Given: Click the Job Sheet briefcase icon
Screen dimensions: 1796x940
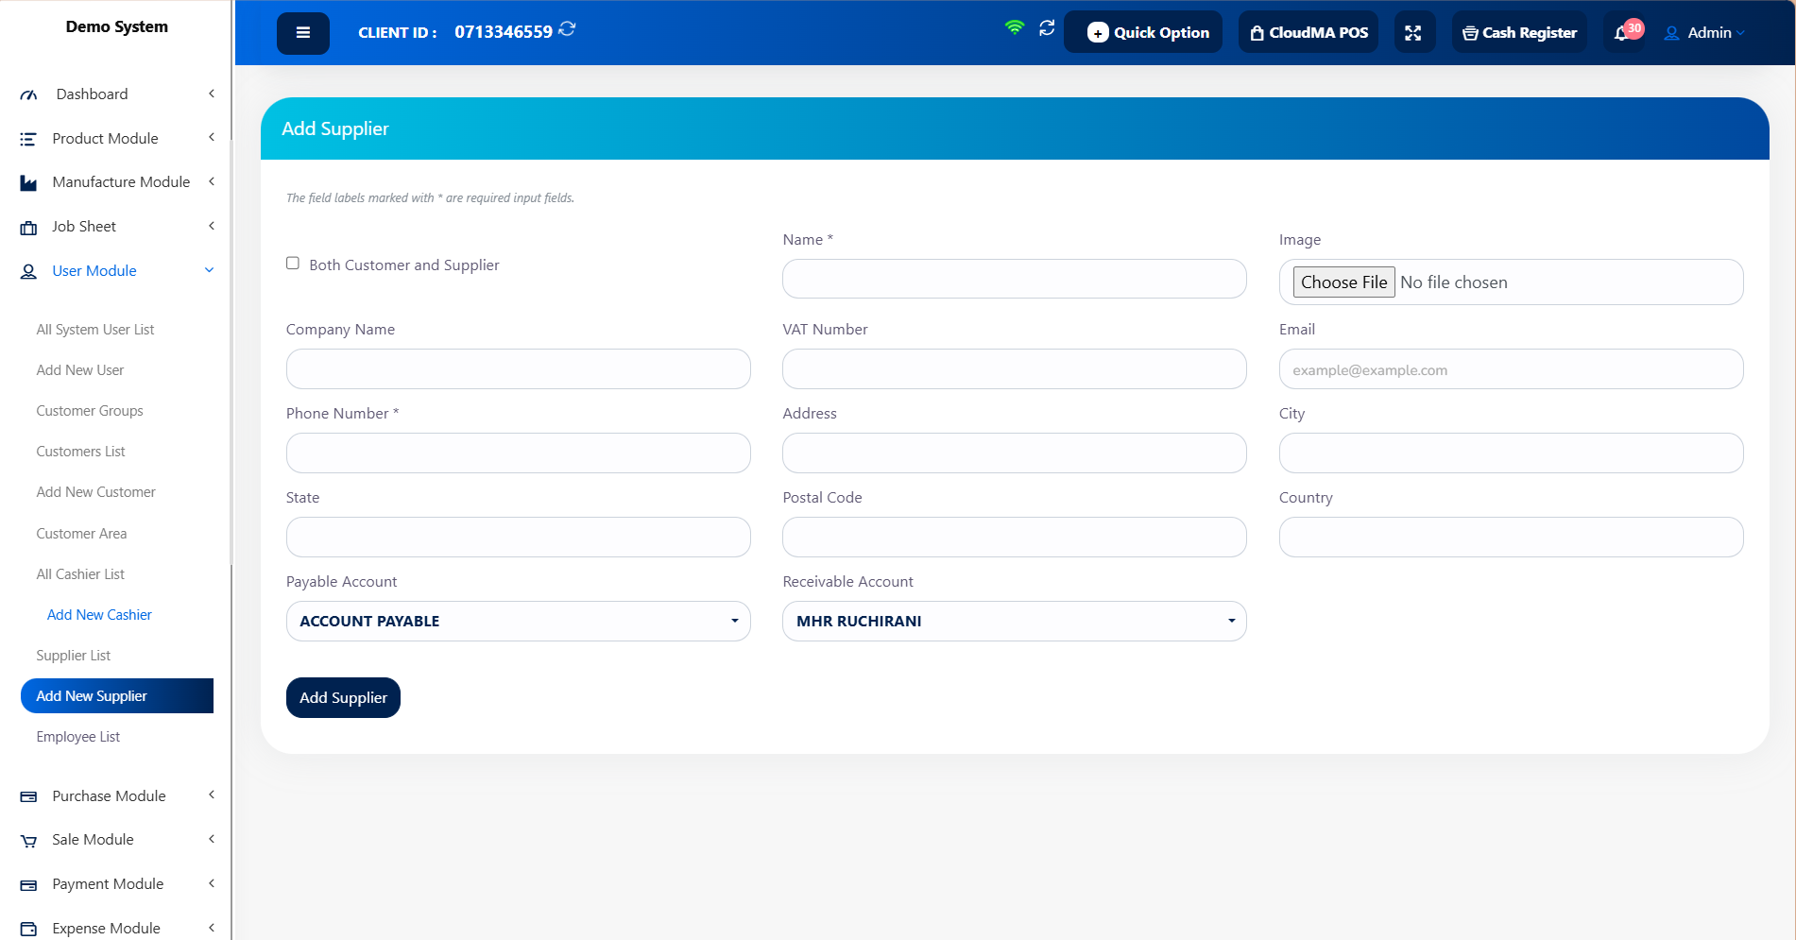Looking at the screenshot, I should coord(28,227).
